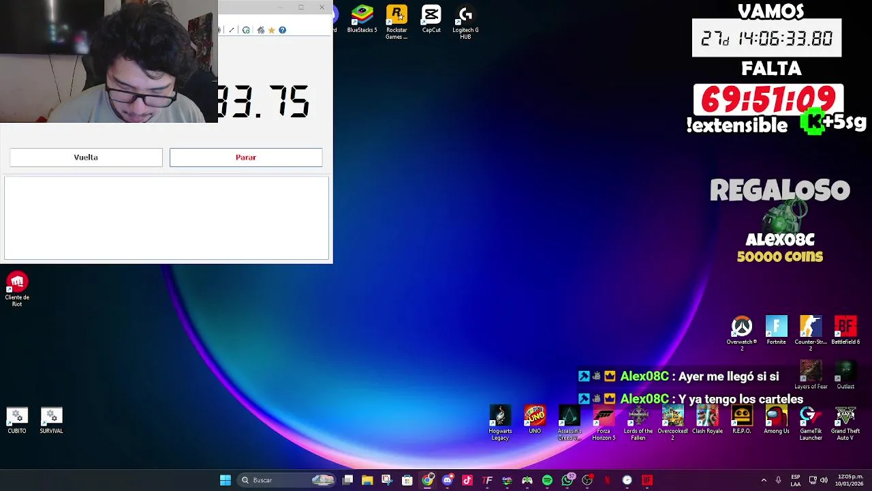
Task: Open Task View on the taskbar
Action: 348,480
